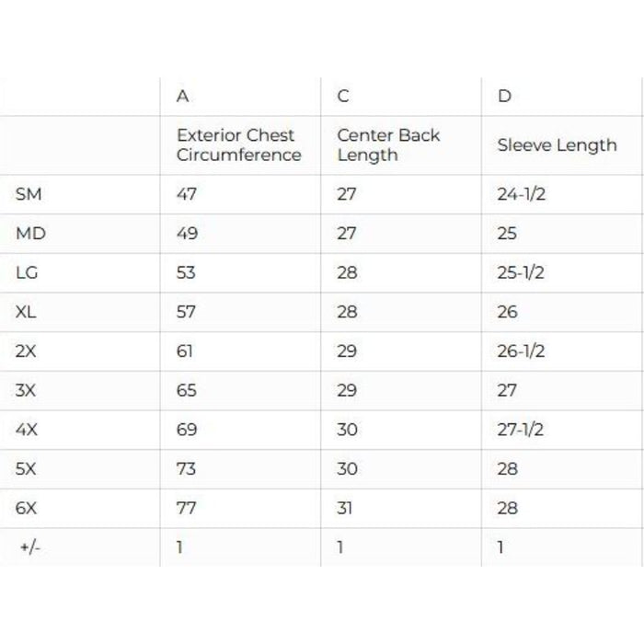
Task: Click the 4X sleeve length value 27-1/2
Action: [x=521, y=430]
